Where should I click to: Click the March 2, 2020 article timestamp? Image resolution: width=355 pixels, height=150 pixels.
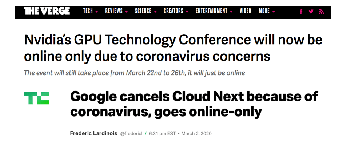(196, 134)
